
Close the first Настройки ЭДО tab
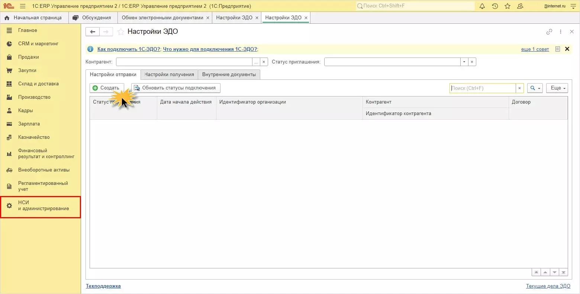click(x=257, y=18)
